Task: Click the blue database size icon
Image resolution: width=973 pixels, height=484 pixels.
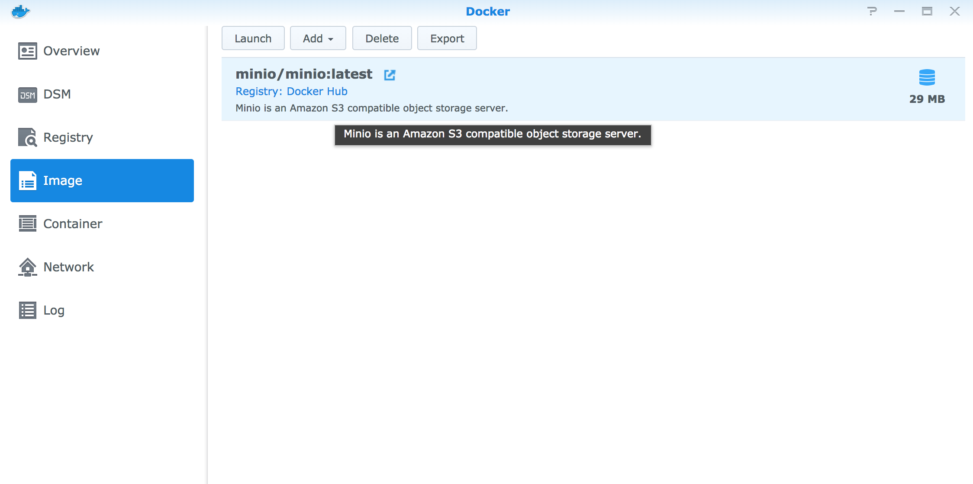Action: click(927, 78)
